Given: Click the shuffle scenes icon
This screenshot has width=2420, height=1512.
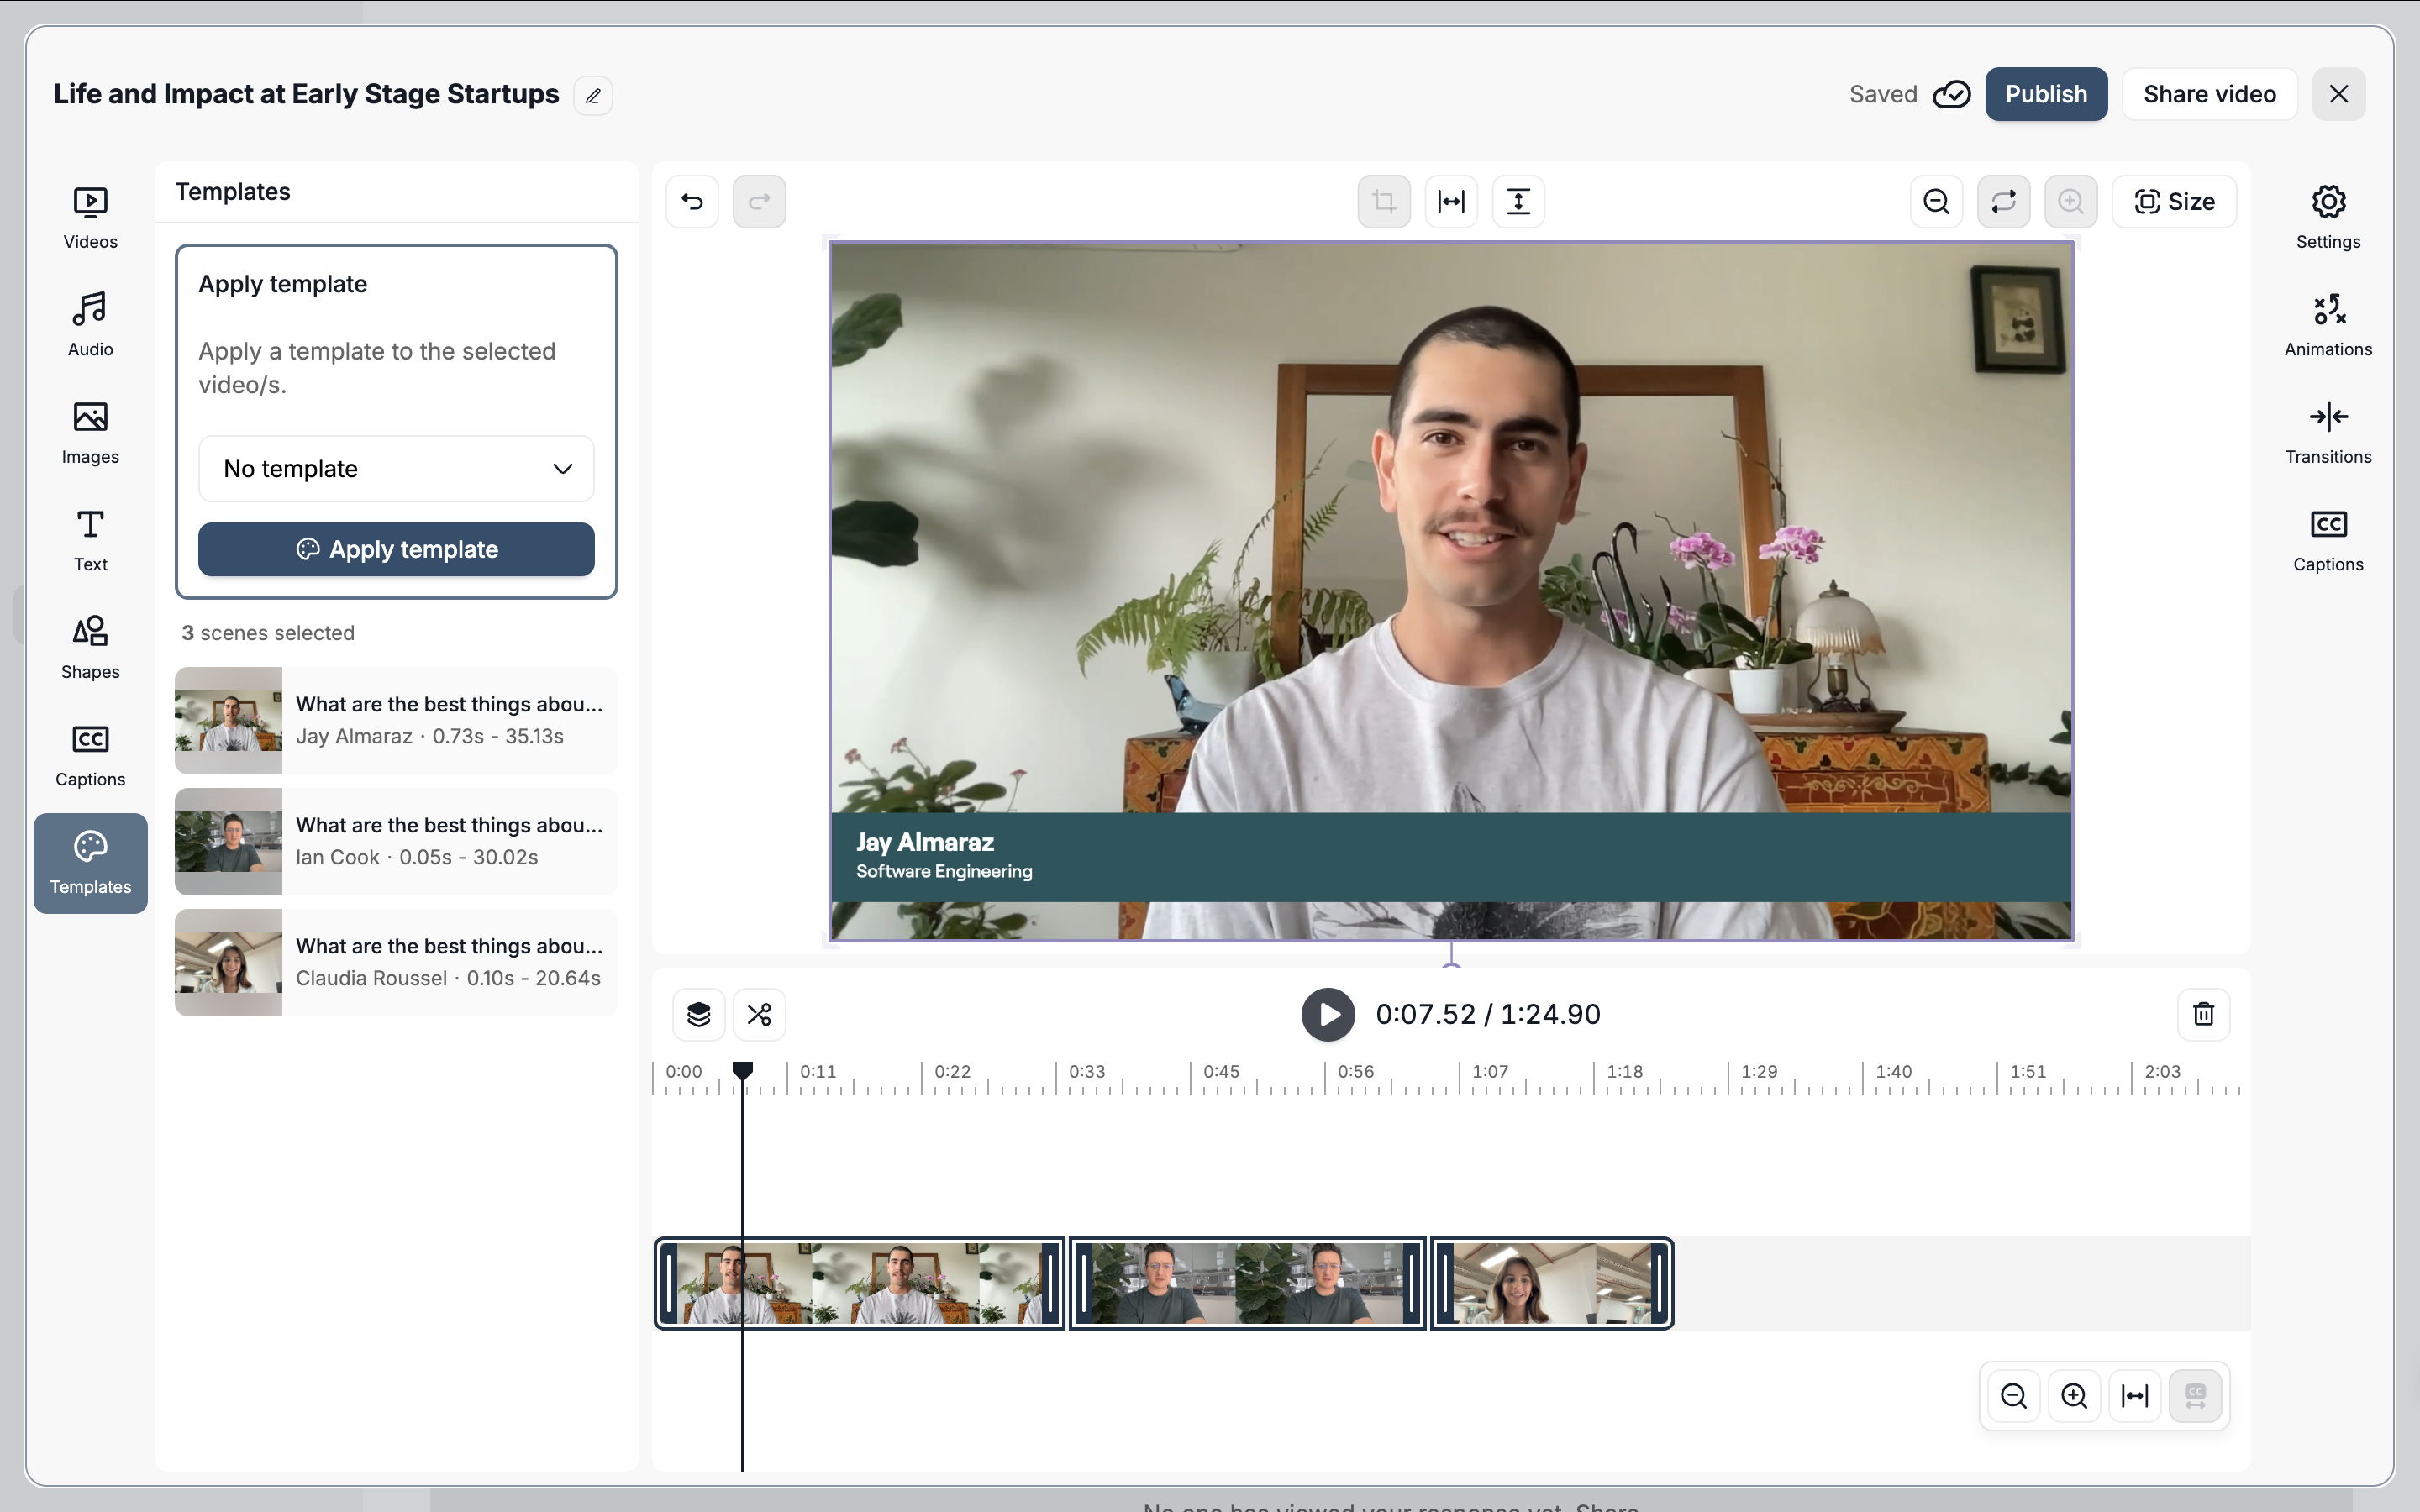Looking at the screenshot, I should click(759, 1014).
